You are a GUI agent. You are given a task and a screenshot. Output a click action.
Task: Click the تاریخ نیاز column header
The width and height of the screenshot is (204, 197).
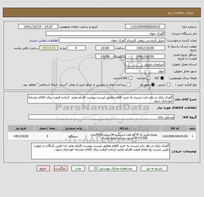pyautogui.click(x=21, y=128)
